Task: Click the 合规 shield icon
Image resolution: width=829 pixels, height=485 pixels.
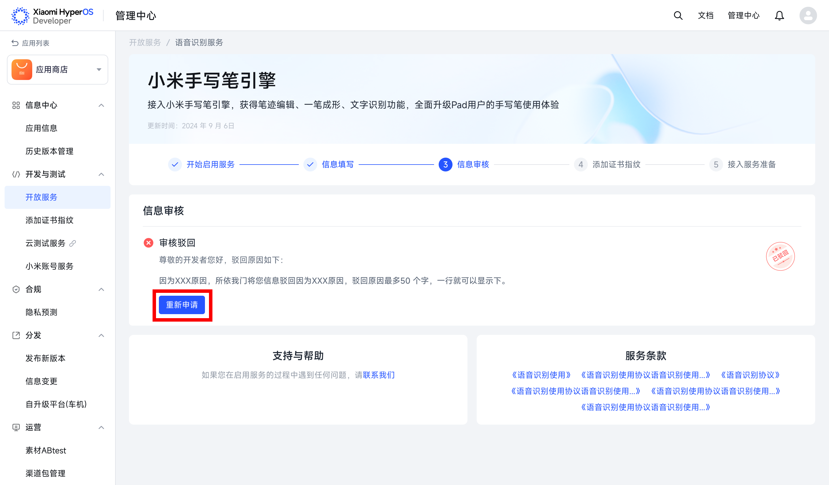Action: tap(16, 289)
